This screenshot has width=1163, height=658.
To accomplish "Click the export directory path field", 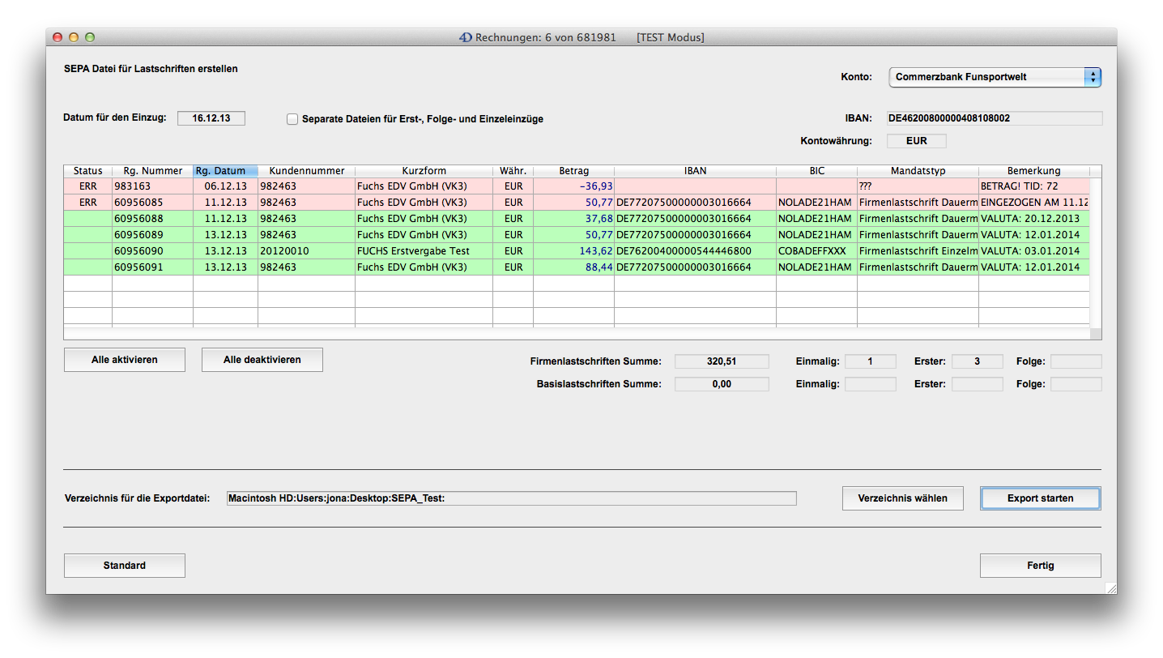I will (510, 498).
